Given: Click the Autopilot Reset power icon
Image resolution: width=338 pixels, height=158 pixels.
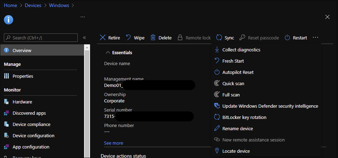Looking at the screenshot, I should point(217,72).
